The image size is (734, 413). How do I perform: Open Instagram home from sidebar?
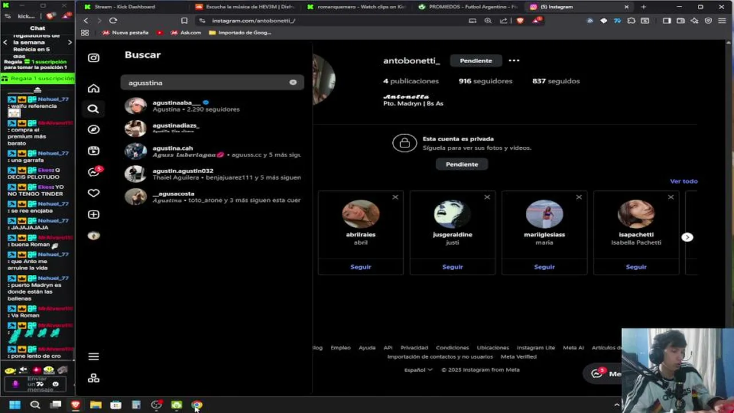point(93,88)
